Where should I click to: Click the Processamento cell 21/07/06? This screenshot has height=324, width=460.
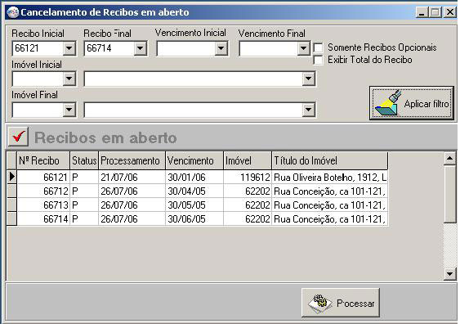132,177
